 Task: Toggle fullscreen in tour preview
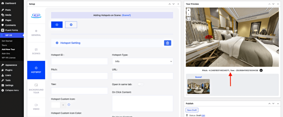click(x=188, y=19)
